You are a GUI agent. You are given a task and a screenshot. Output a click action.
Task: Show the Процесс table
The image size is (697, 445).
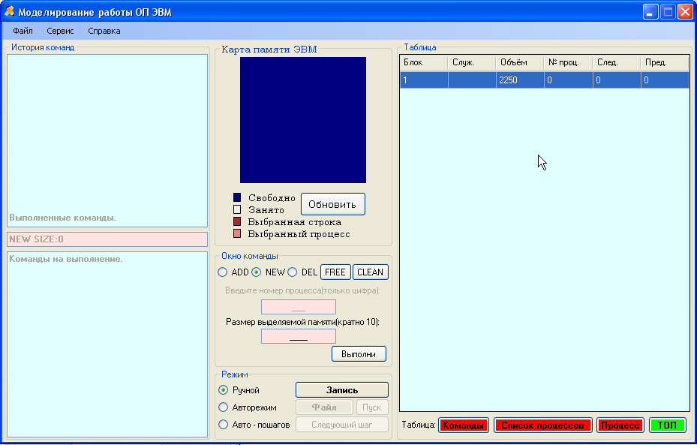pos(620,425)
